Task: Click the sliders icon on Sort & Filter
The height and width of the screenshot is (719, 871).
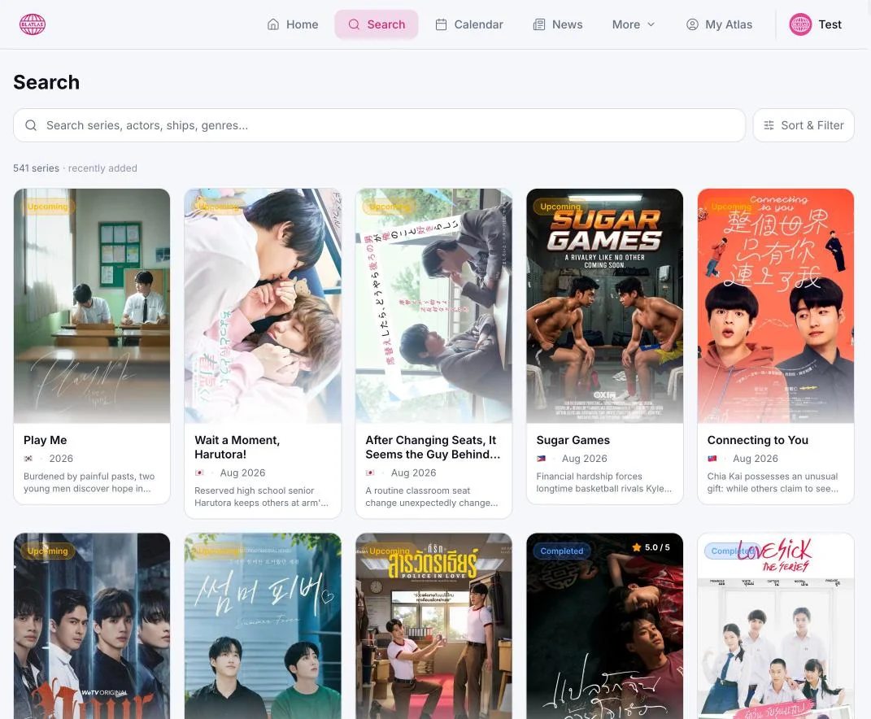Action: click(x=769, y=125)
